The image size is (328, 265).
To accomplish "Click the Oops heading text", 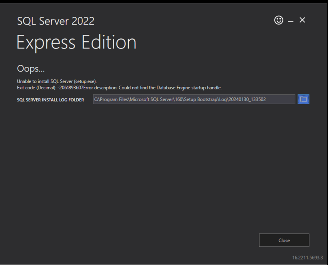I will 30,68.
